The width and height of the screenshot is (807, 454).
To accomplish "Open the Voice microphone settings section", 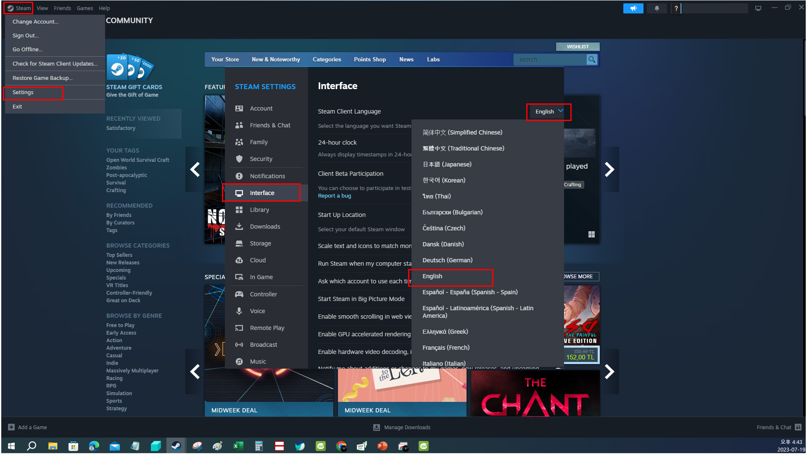I will [x=257, y=311].
